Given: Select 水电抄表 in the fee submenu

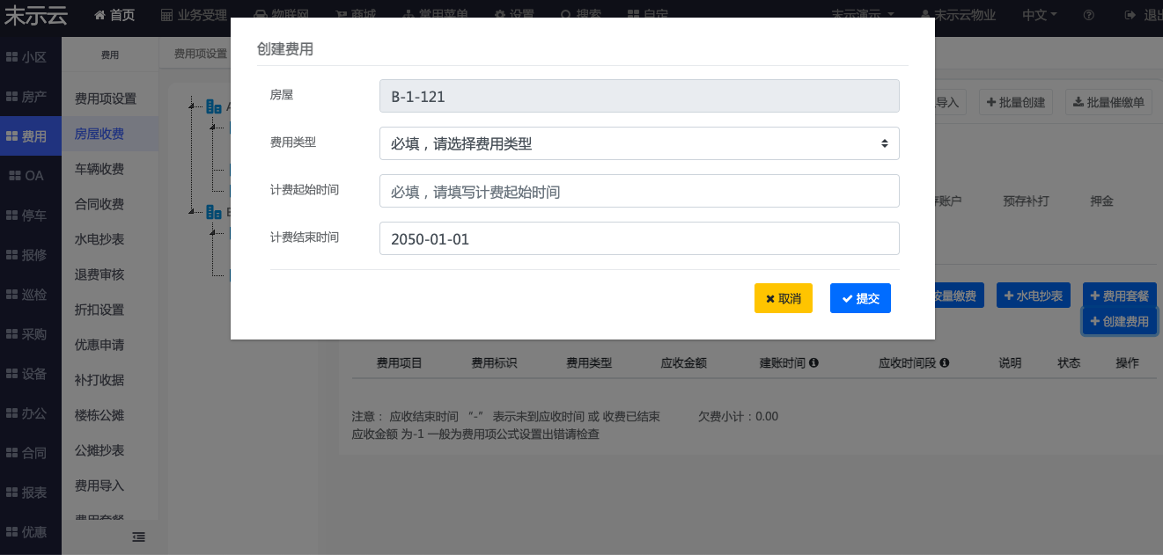Looking at the screenshot, I should [99, 239].
